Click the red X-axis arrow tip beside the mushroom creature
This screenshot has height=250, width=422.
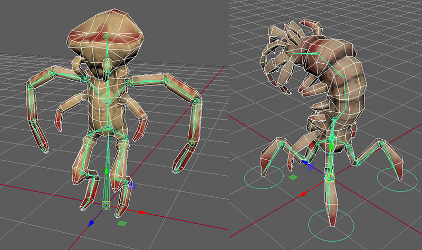coord(142,212)
